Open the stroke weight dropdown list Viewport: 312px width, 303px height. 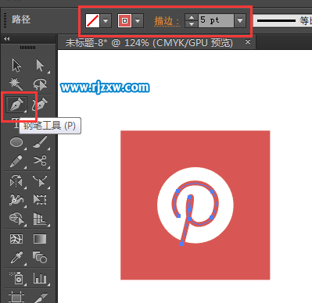[240, 20]
